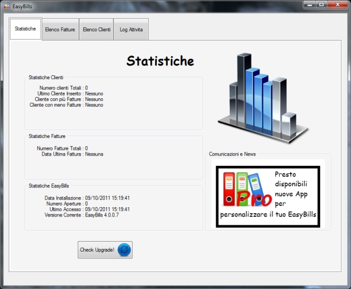Open the Log Attivita tab

(131, 29)
